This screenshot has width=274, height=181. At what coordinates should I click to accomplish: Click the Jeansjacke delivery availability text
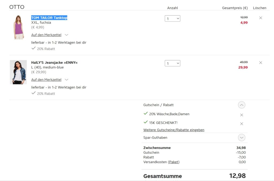tap(59, 87)
